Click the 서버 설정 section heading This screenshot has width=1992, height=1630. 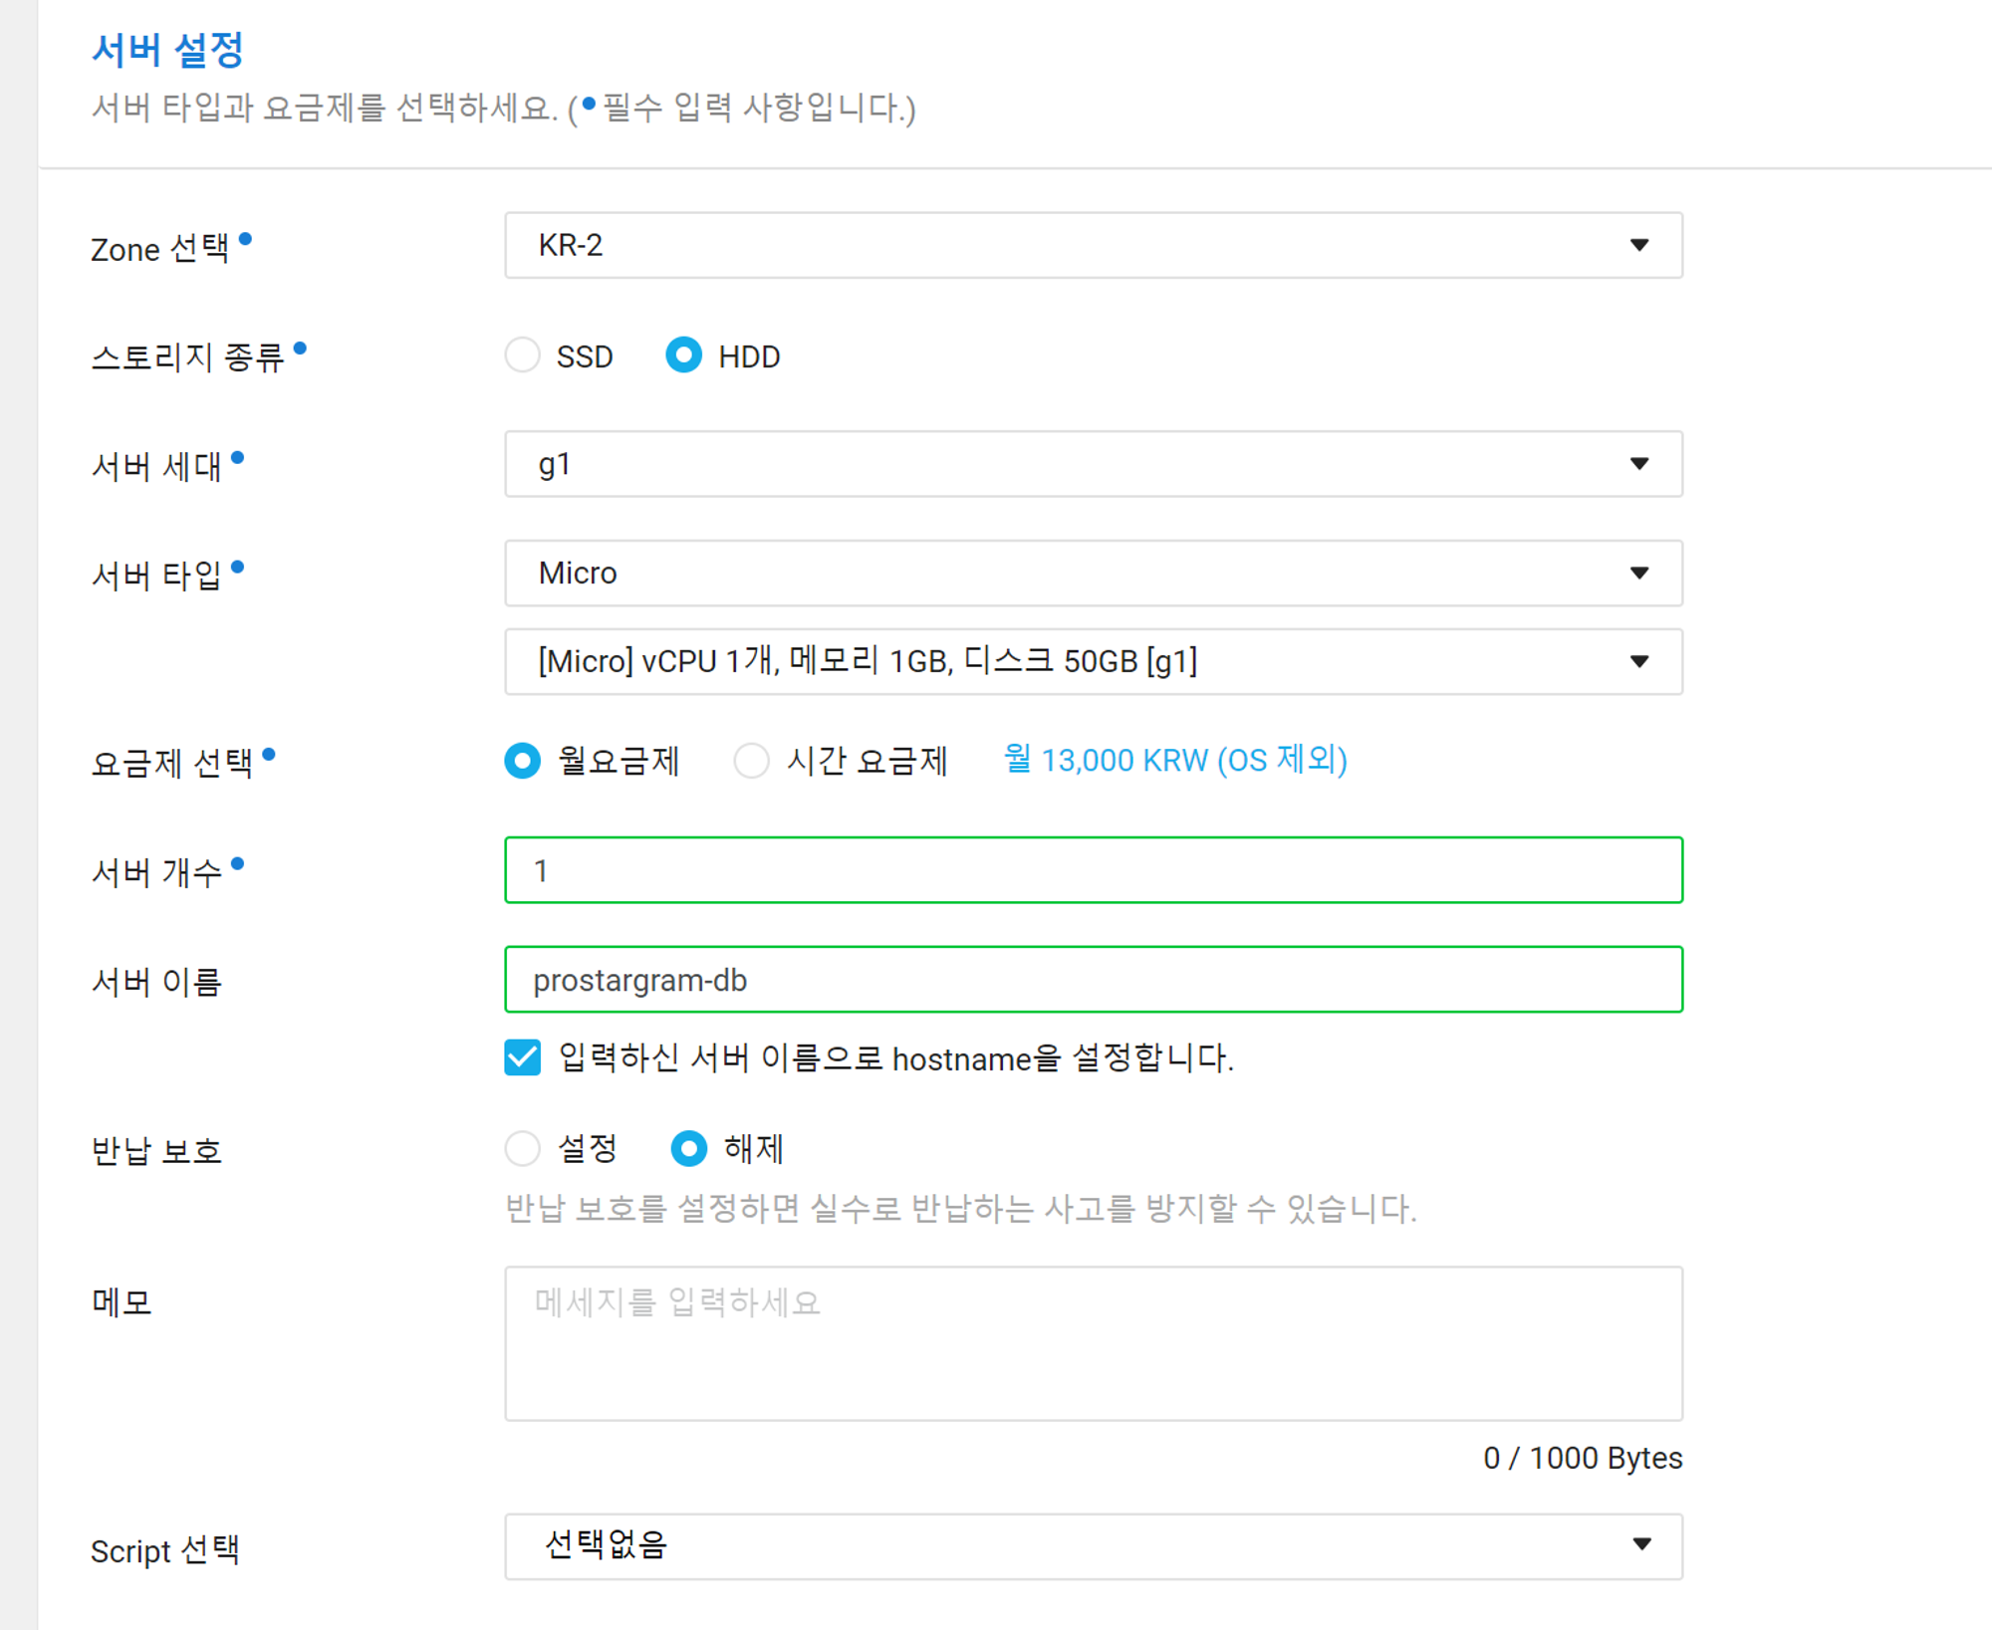click(x=167, y=50)
